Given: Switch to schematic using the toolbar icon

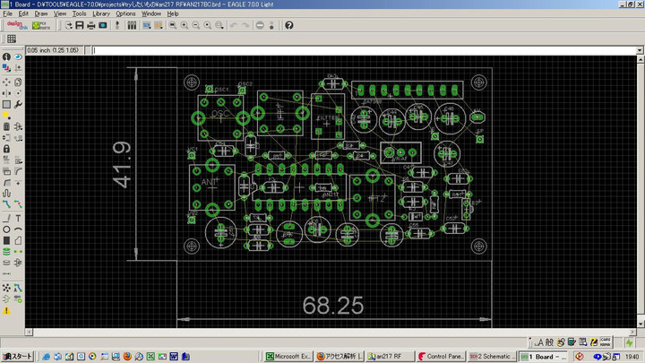Looking at the screenshot, I should pyautogui.click(x=119, y=25).
